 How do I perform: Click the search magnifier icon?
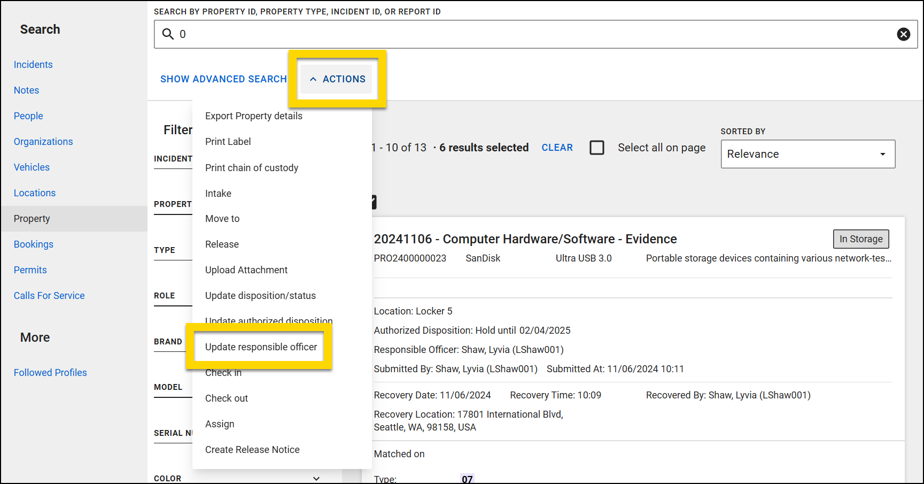tap(167, 34)
